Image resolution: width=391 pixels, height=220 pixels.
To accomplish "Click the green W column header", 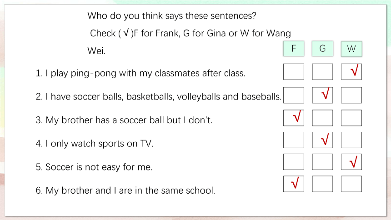I will [x=351, y=49].
